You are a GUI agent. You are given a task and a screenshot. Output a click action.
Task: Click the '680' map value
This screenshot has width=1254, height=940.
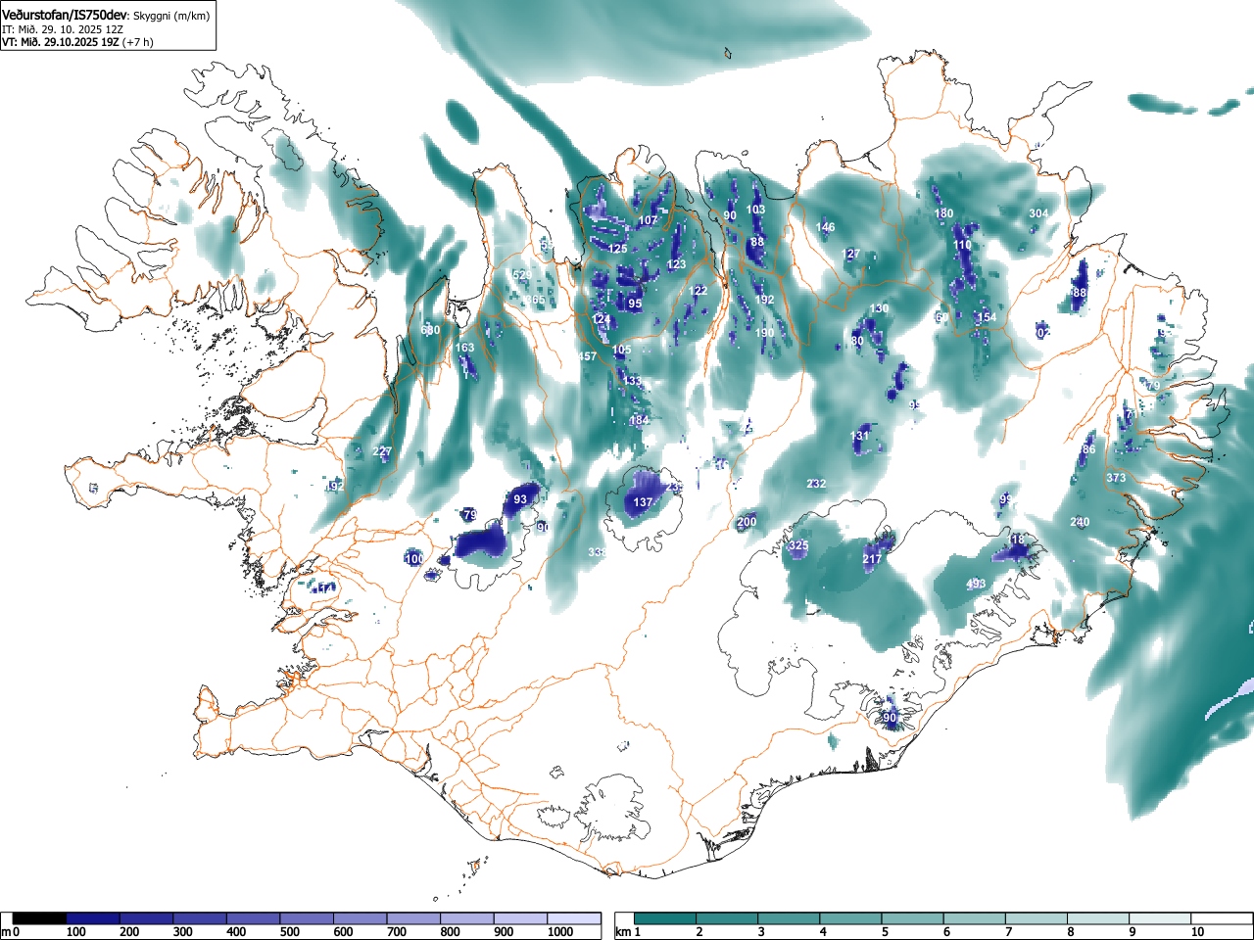click(x=430, y=330)
